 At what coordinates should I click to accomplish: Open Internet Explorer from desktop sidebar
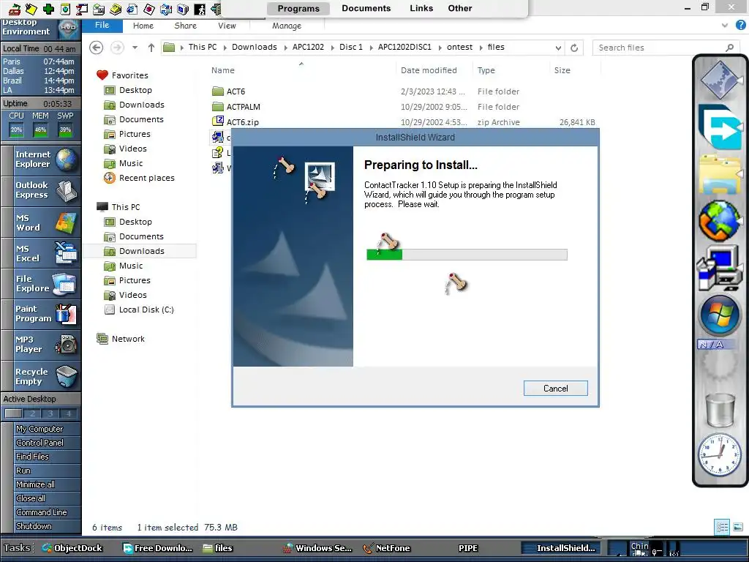pos(41,160)
